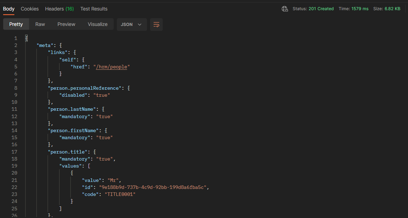Viewport: 408px width, 218px height.
Task: Click the globe network security icon
Action: [x=284, y=8]
